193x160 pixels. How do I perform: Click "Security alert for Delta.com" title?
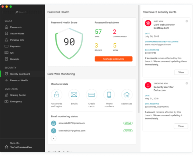coord(163,89)
